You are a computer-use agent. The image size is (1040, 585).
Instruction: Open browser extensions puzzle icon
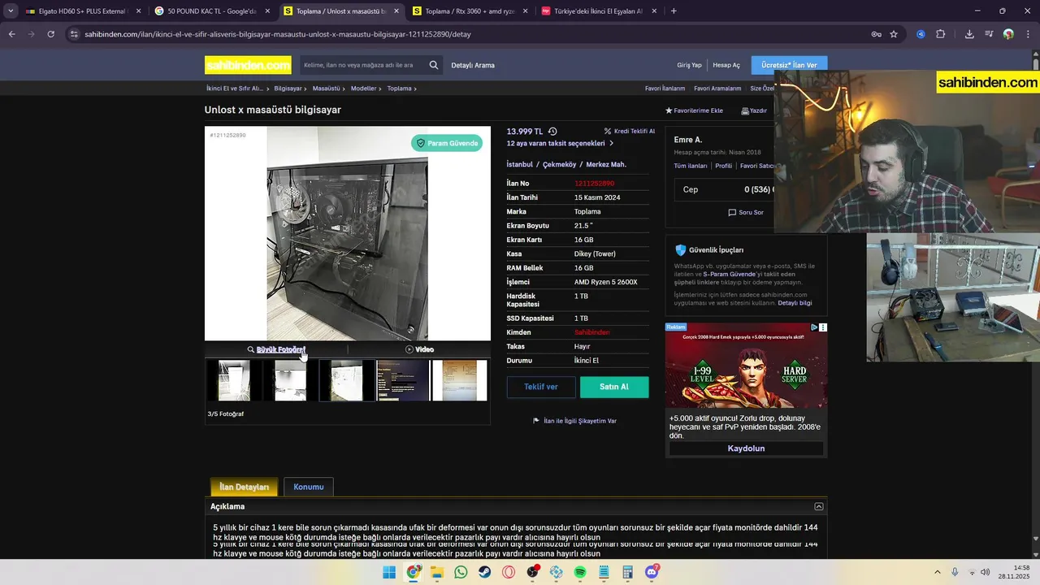point(941,34)
